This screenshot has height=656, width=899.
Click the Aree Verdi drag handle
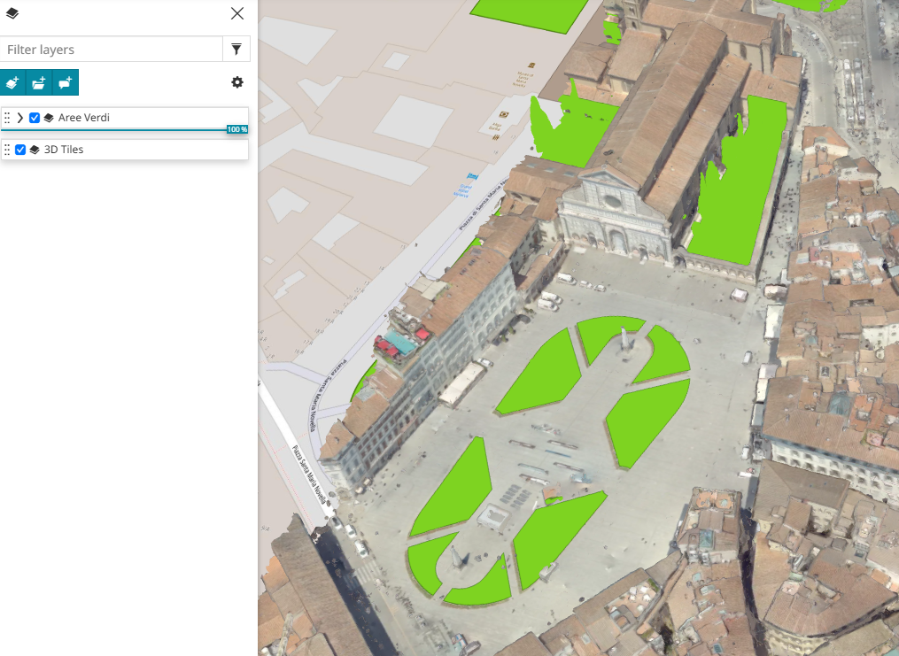click(x=7, y=118)
